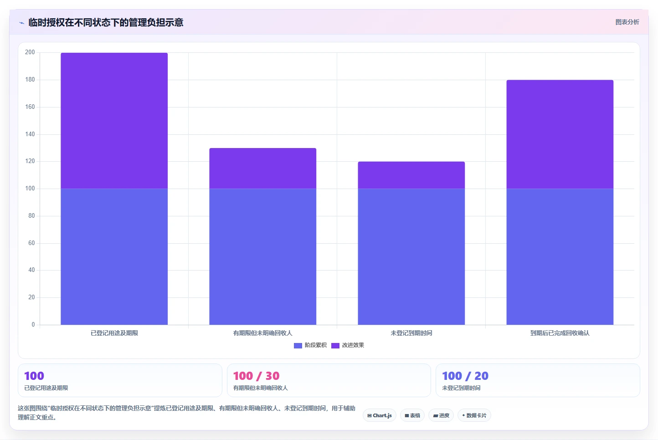
Task: Click purple bar segment for 已登记用途及期限
Action: (114, 121)
